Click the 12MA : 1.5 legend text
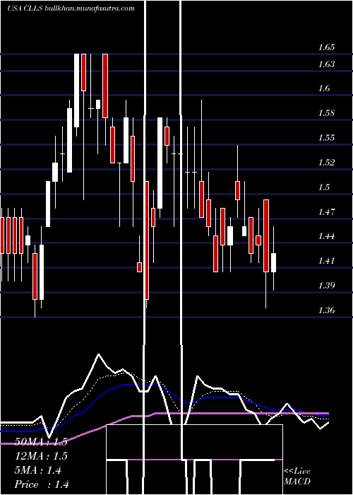The width and height of the screenshot is (353, 495). click(x=41, y=456)
